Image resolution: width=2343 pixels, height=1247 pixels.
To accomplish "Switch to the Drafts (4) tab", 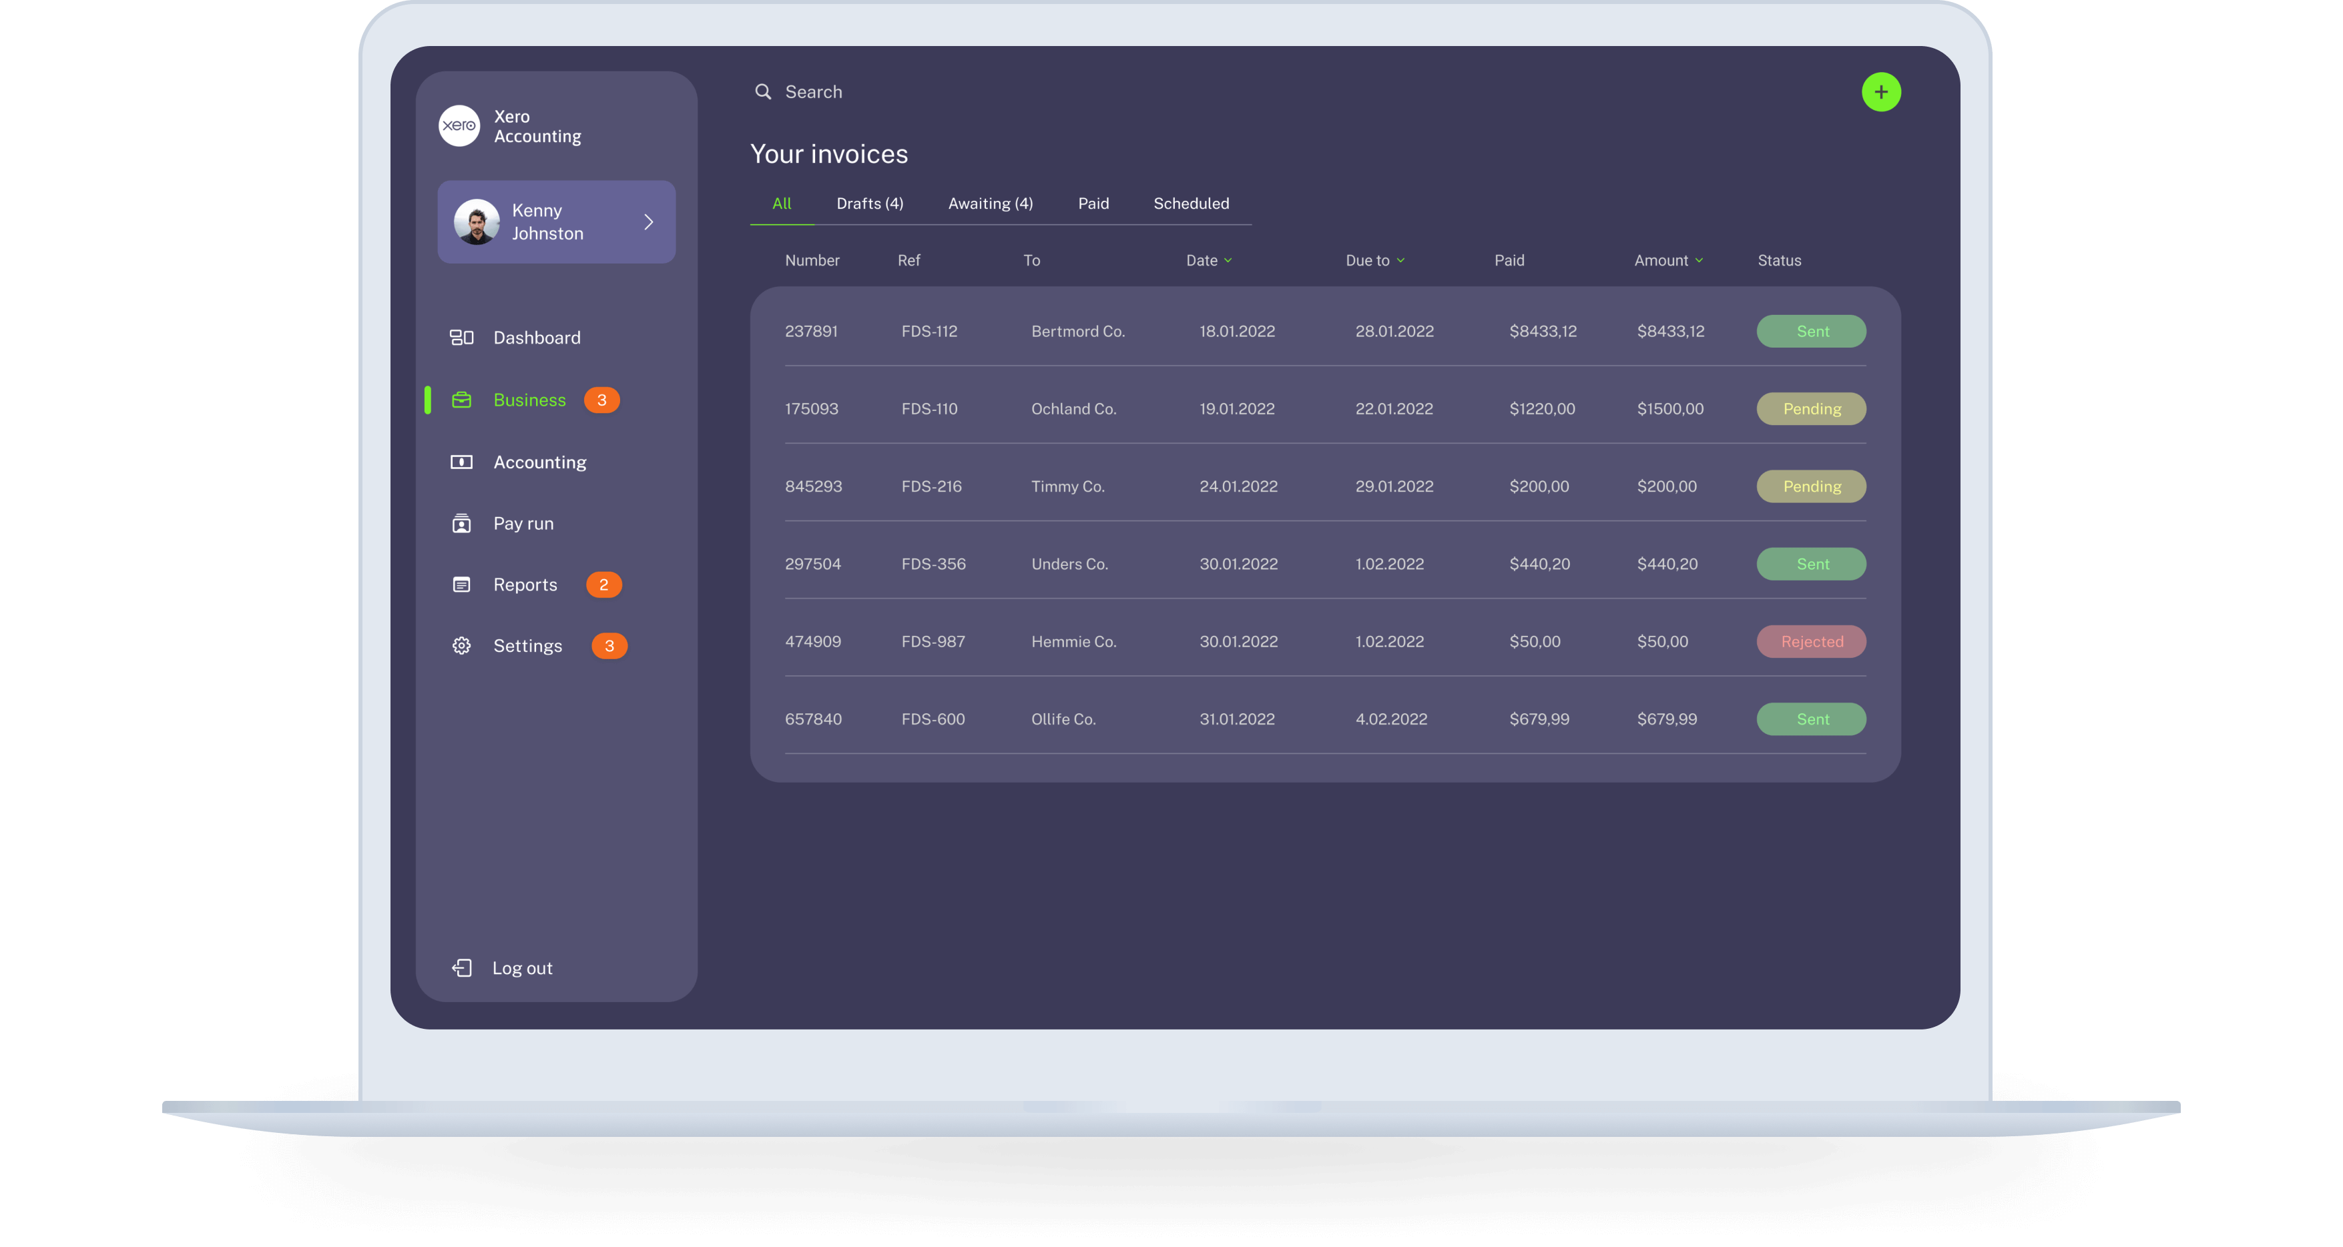I will click(870, 203).
